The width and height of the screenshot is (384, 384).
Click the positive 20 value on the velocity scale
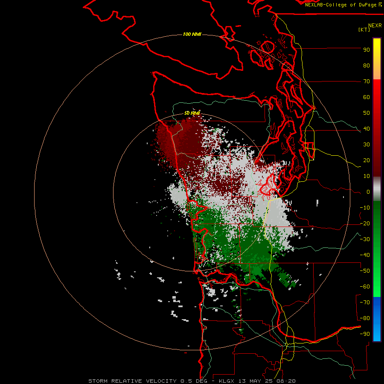(367, 160)
